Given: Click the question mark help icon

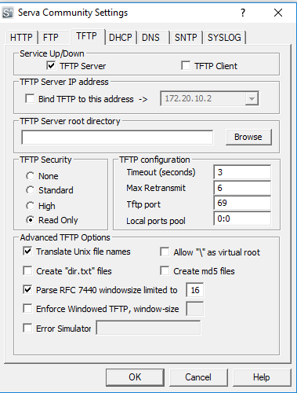Looking at the screenshot, I should click(x=243, y=13).
